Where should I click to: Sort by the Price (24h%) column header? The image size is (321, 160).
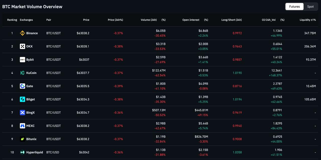click(x=115, y=20)
